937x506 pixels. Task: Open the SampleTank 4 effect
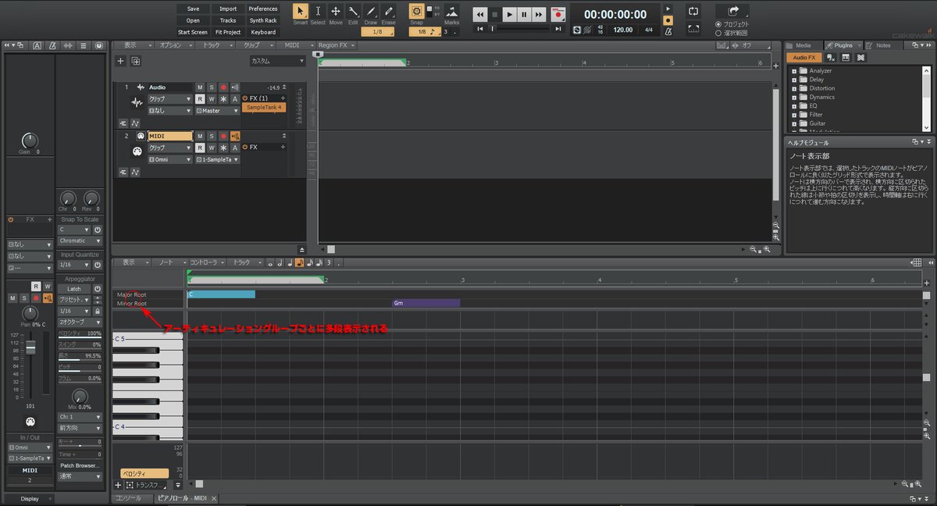click(263, 107)
